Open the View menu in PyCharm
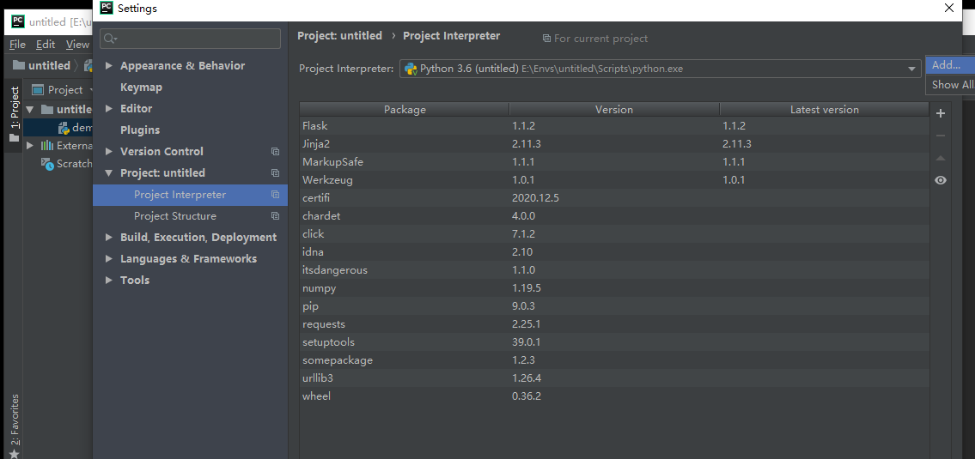Screen dimensions: 975x459 (x=77, y=44)
